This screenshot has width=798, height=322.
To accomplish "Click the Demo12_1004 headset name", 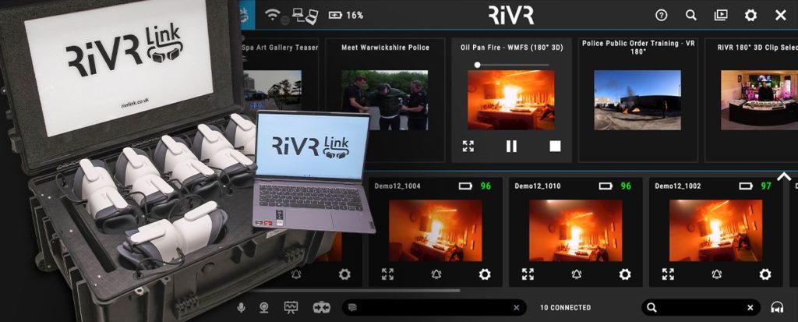I will (x=397, y=186).
